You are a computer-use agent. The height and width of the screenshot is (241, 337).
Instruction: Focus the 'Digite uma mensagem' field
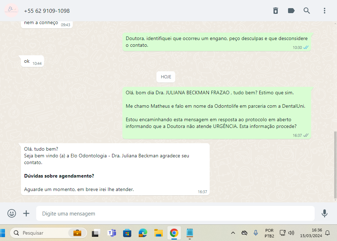(x=175, y=213)
